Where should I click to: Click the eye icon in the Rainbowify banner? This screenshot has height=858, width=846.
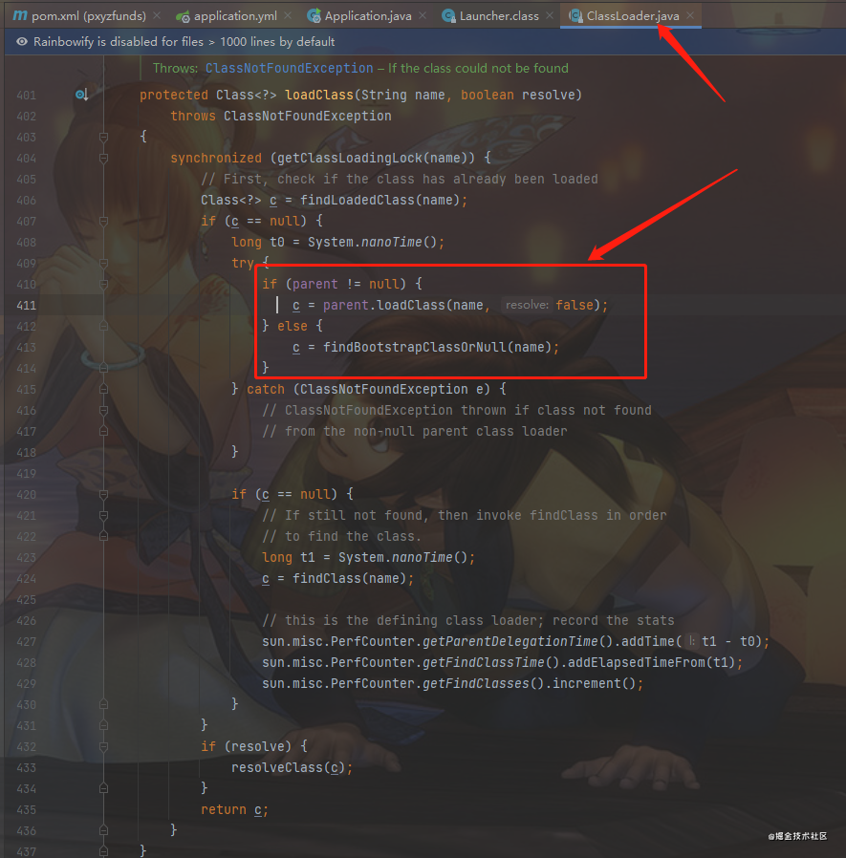[x=21, y=42]
